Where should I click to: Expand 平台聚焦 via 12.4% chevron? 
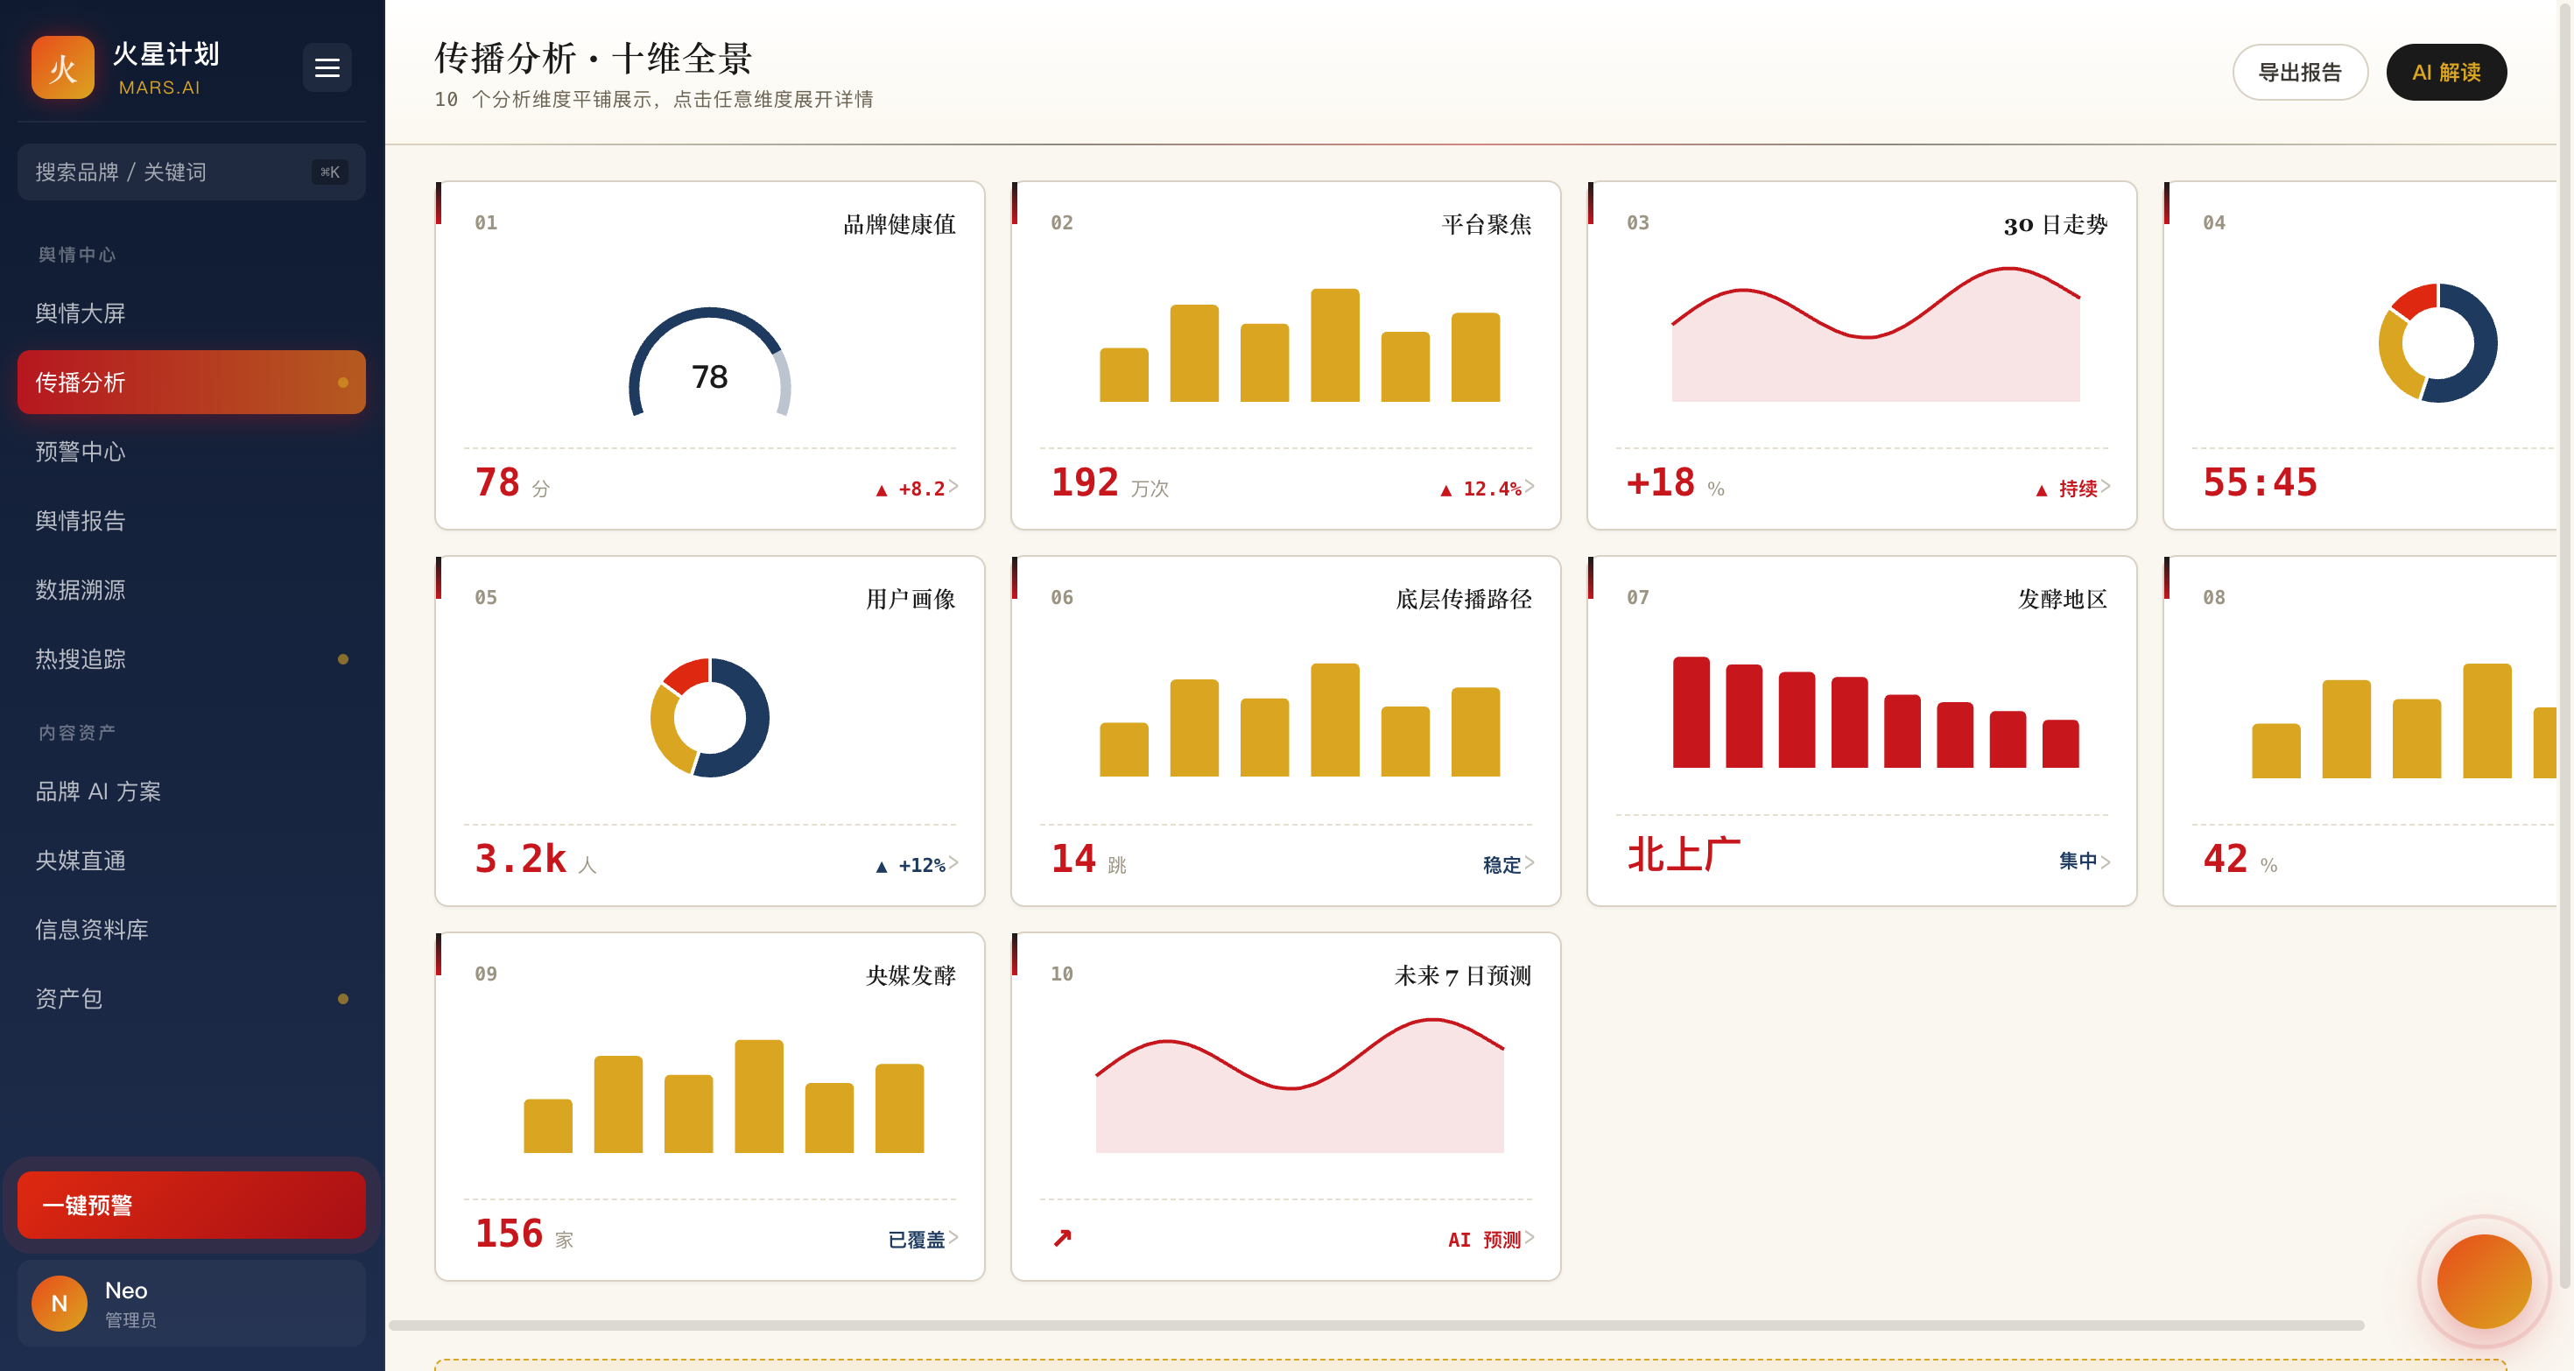click(x=1529, y=487)
